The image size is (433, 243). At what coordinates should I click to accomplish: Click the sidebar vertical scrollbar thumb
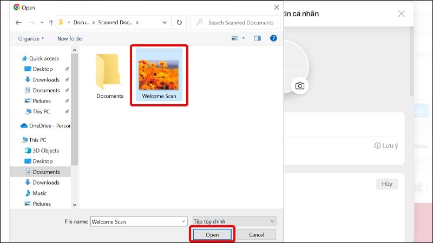(75, 110)
